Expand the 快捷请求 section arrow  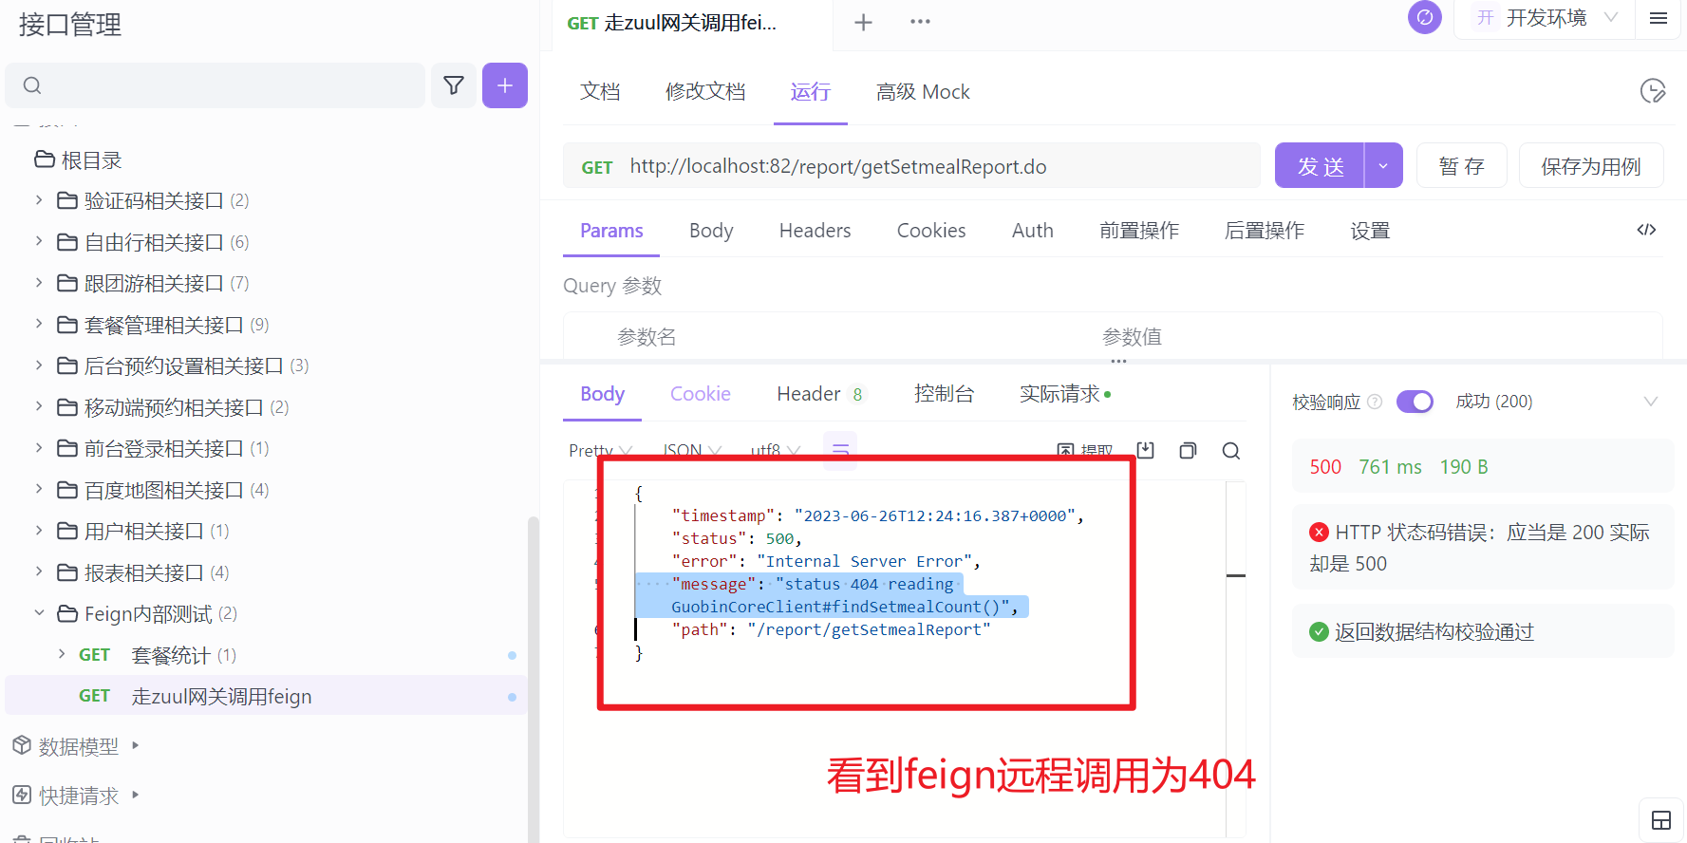135,795
